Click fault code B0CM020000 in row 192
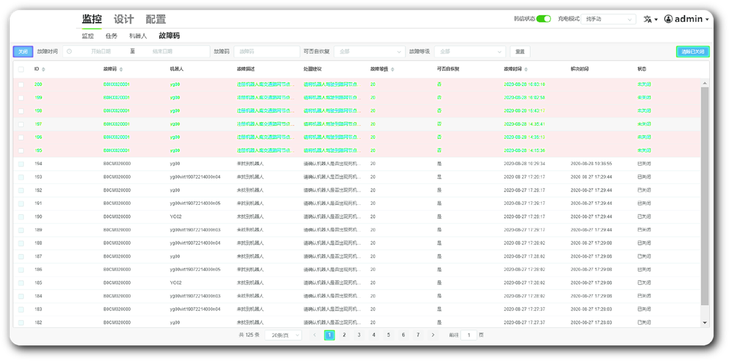Screen dimensions: 729x361 click(x=117, y=190)
